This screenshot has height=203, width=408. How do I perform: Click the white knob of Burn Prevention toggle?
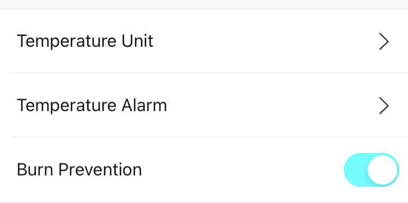382,170
